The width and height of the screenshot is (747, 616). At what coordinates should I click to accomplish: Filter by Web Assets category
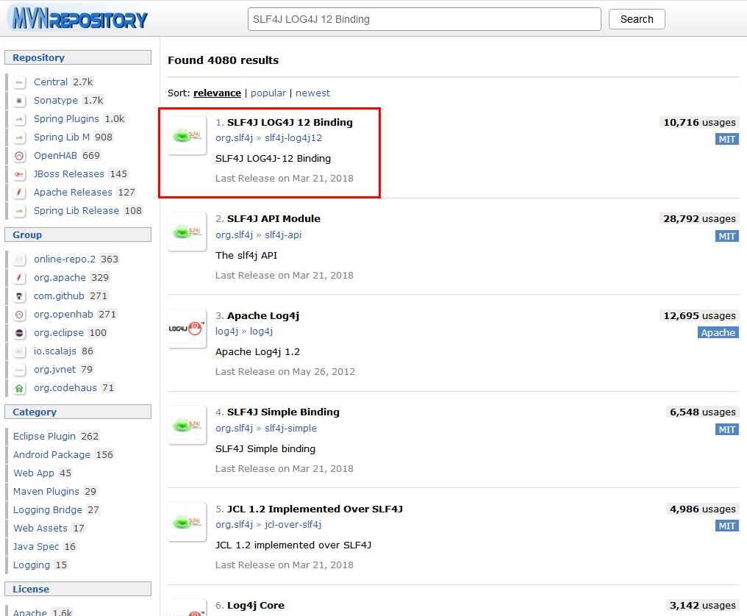pyautogui.click(x=40, y=528)
